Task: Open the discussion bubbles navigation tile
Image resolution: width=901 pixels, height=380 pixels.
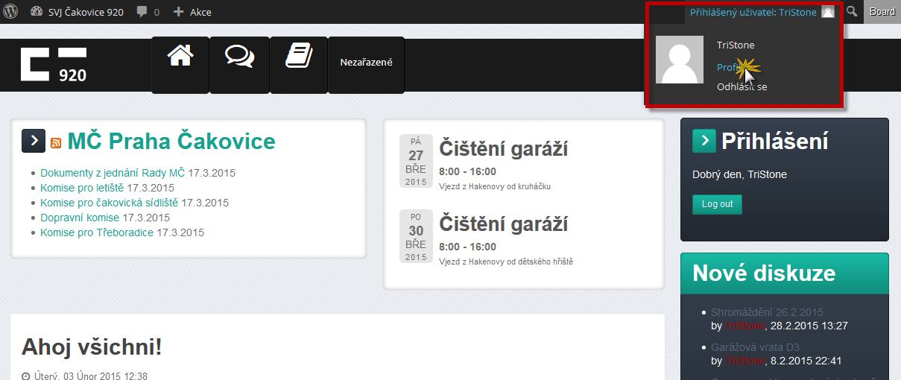Action: pos(239,65)
